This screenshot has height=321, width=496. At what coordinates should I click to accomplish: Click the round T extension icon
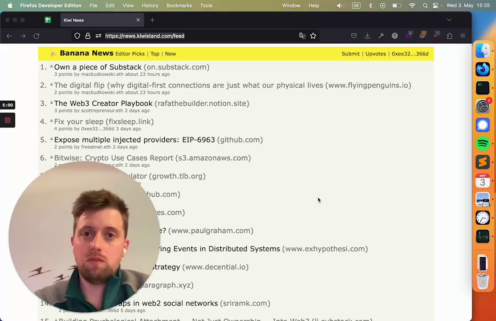click(x=395, y=36)
